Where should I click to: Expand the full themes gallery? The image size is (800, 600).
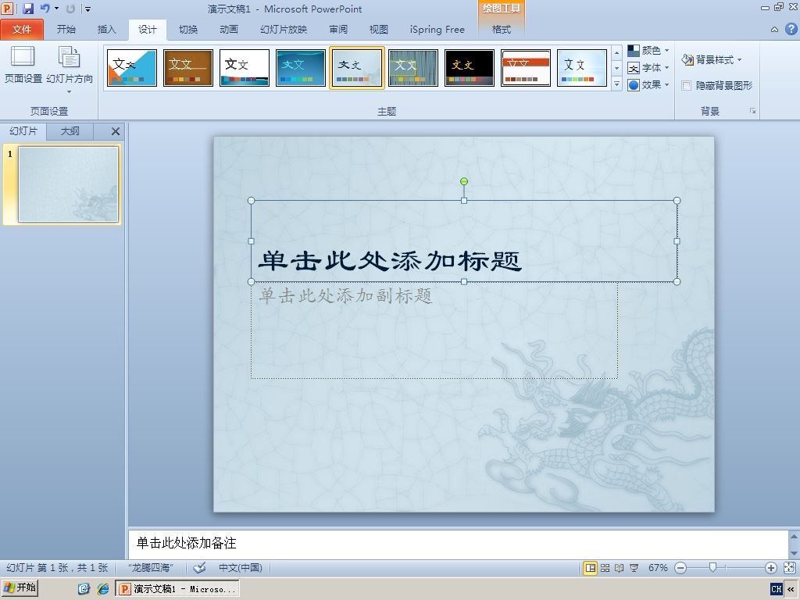(x=617, y=84)
